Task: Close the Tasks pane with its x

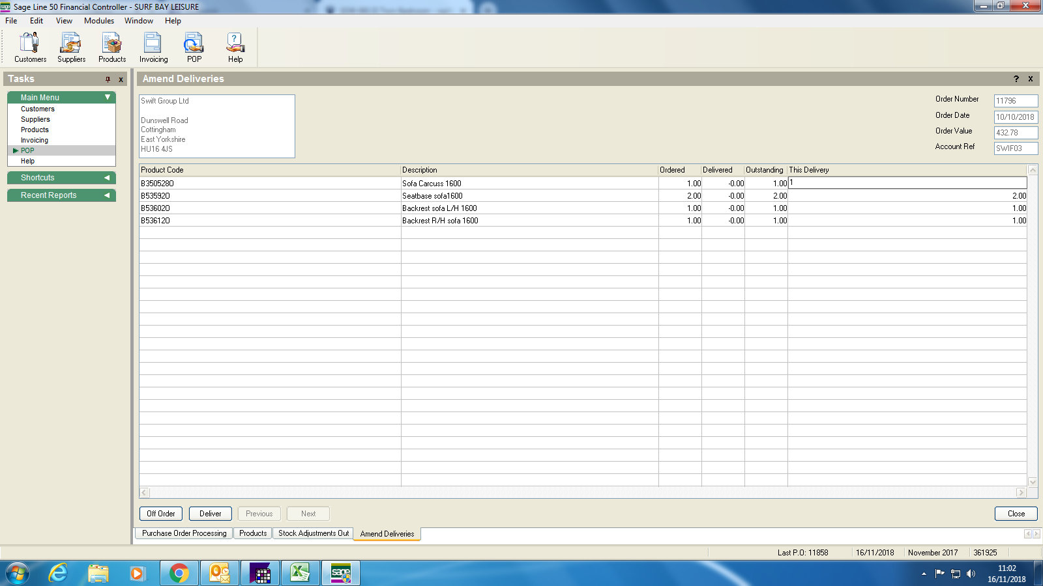Action: pyautogui.click(x=121, y=79)
